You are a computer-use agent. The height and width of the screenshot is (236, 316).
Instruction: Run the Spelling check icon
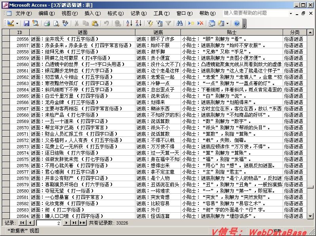[65, 23]
